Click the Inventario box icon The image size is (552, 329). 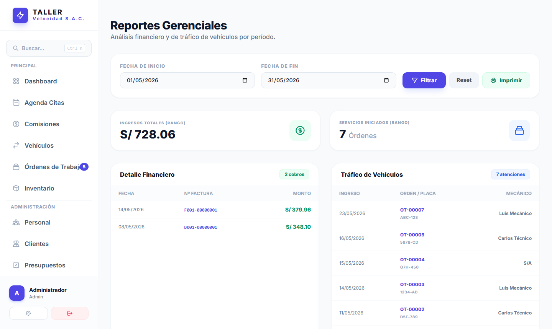point(16,188)
